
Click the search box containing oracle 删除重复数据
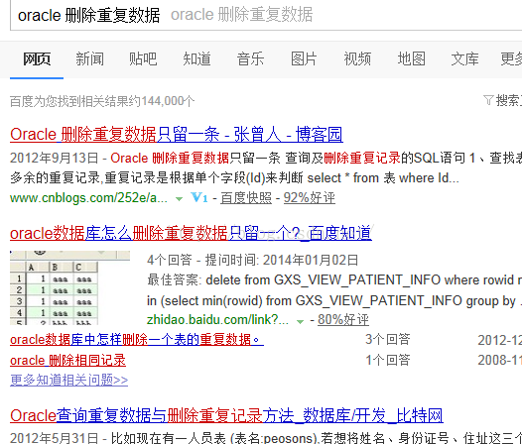coord(266,15)
